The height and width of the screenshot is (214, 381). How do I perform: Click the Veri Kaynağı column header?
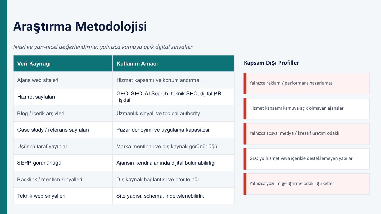coord(63,63)
